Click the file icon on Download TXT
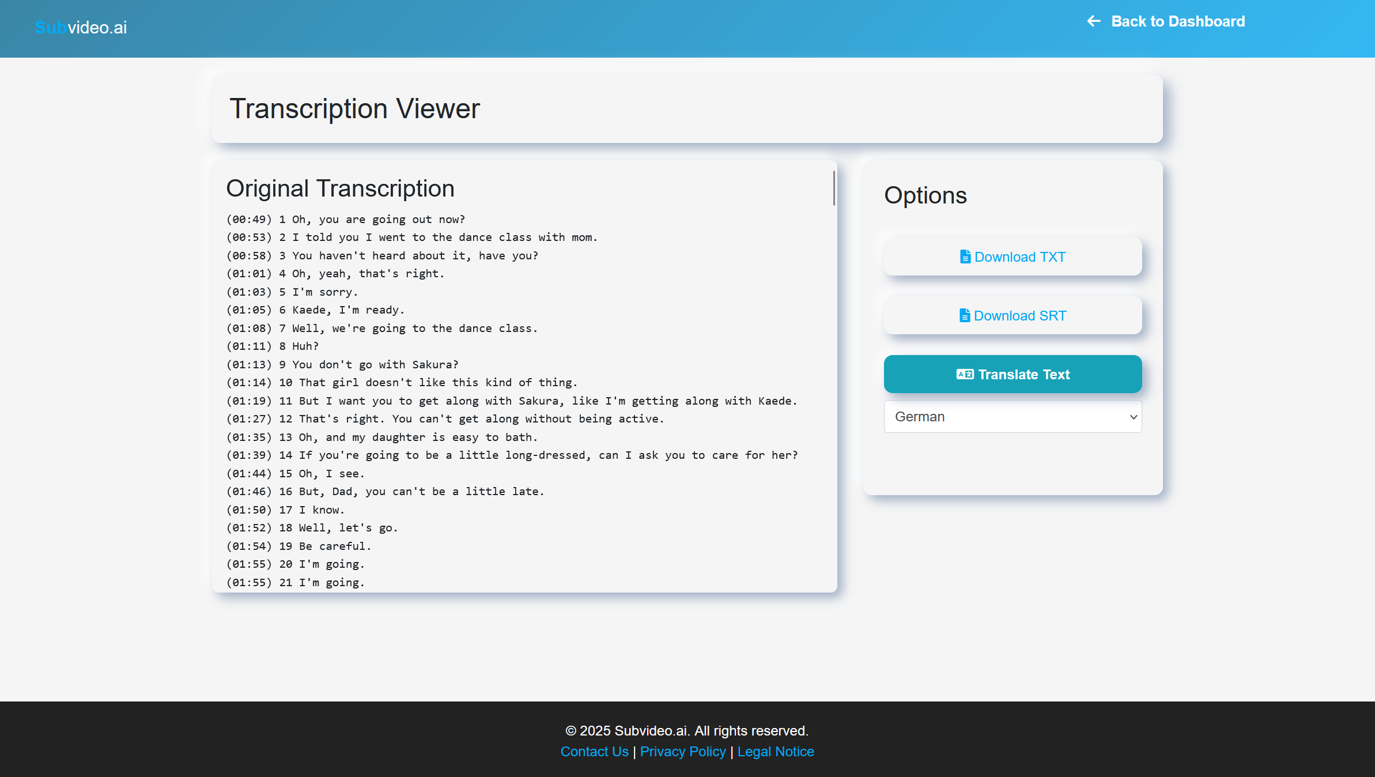This screenshot has height=777, width=1375. coord(965,257)
